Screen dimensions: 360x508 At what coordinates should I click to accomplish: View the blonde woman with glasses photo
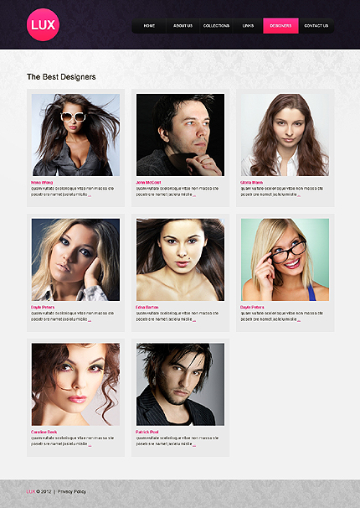tap(285, 260)
